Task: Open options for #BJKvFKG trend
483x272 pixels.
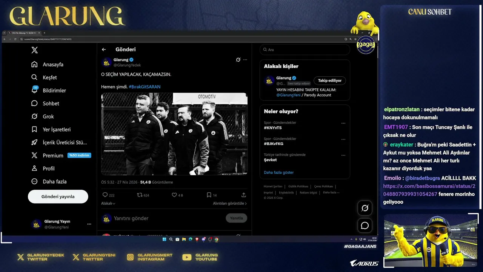Action: click(x=343, y=139)
